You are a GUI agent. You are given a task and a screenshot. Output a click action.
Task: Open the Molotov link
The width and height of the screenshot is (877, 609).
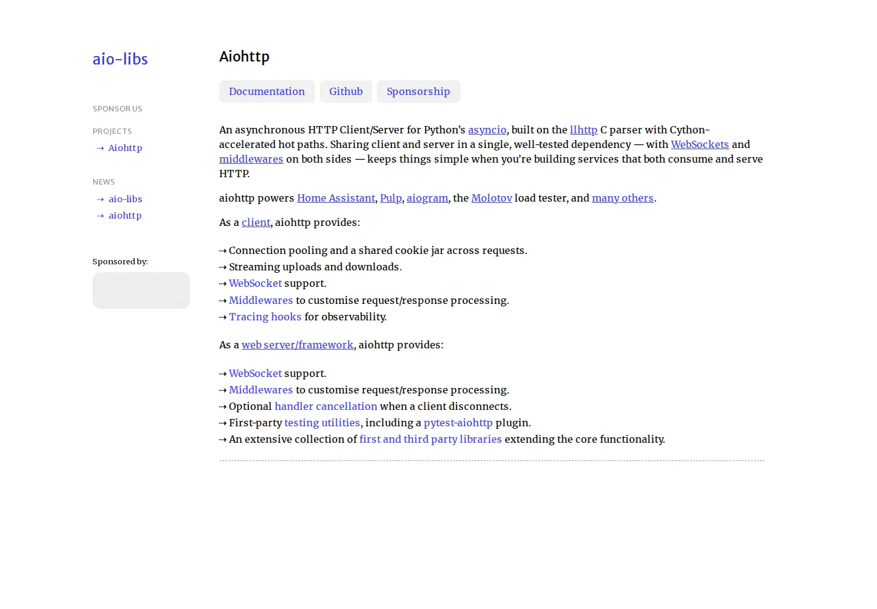point(491,198)
